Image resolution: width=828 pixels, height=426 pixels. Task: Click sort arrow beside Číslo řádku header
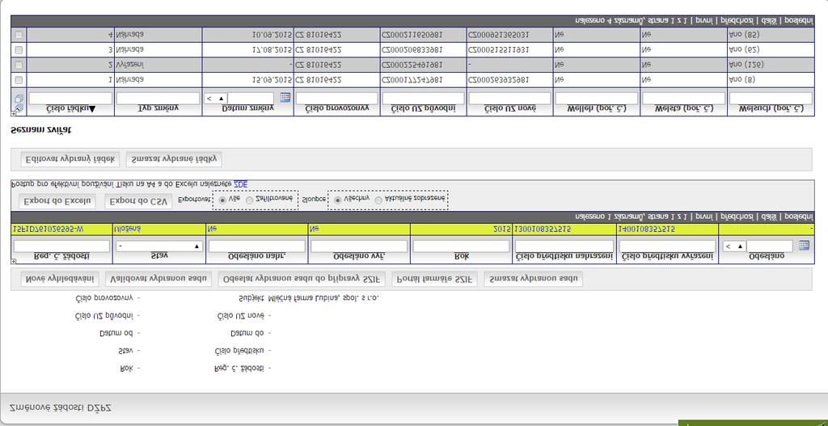(93, 108)
